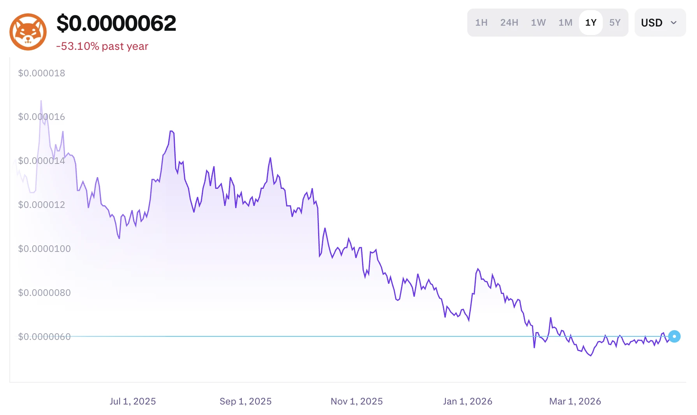
Task: Click the $0.0000062 price heading
Action: click(x=116, y=23)
